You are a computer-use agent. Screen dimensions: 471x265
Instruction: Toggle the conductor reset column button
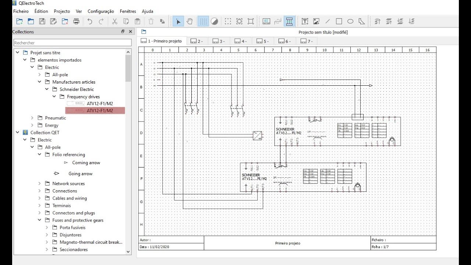(289, 21)
